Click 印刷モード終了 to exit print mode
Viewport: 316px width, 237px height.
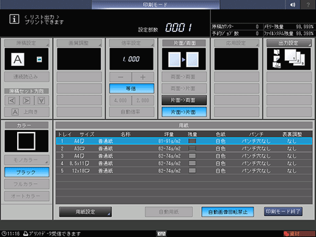(x=283, y=211)
